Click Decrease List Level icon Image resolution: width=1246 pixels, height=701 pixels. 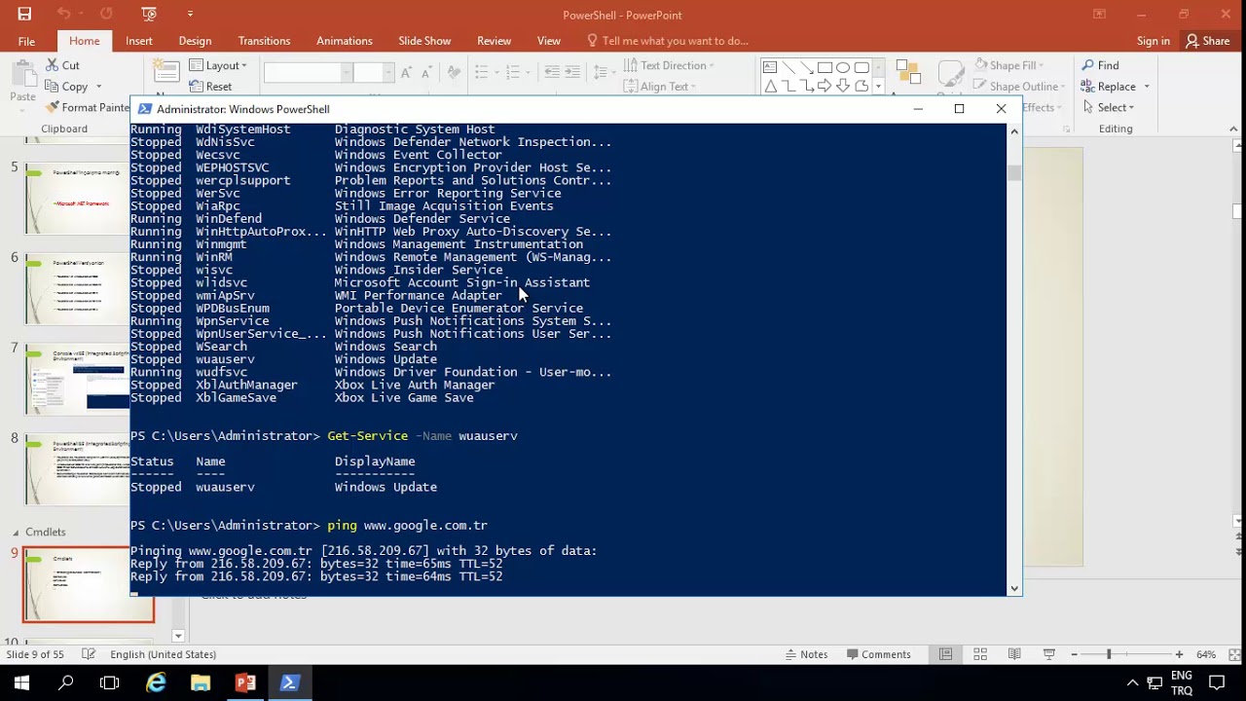[552, 73]
